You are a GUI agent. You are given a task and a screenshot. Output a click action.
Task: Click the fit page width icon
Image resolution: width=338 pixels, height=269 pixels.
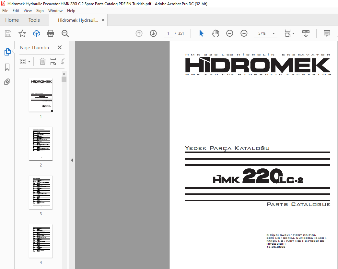pos(287,33)
